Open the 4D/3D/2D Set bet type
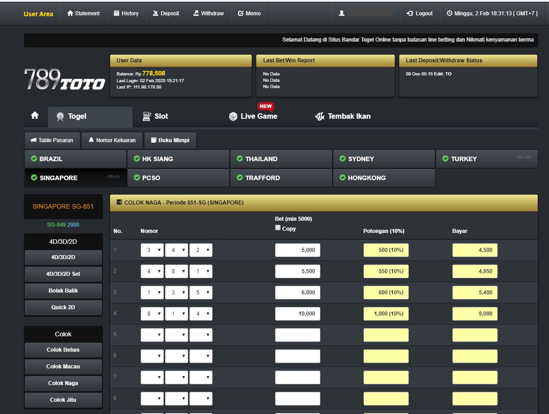This screenshot has width=549, height=414. [63, 274]
